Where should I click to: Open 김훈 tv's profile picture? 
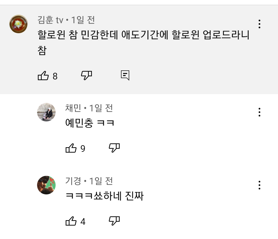pyautogui.click(x=19, y=24)
